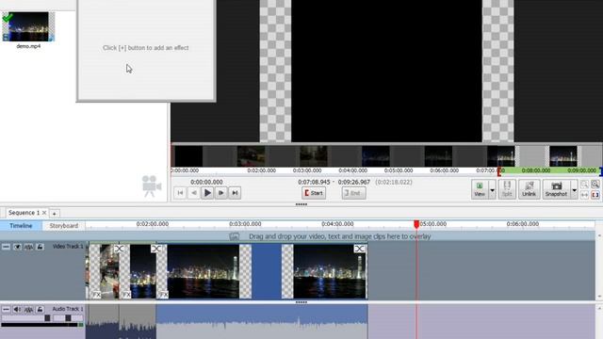The width and height of the screenshot is (603, 339).
Task: Select the demo.mp4 thumbnail in the bin
Action: [28, 26]
